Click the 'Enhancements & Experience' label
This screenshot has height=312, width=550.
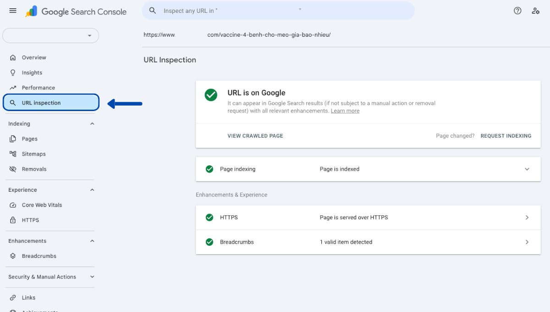pos(231,195)
